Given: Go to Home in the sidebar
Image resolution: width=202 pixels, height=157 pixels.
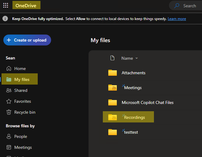Looking at the screenshot, I should tap(20, 68).
